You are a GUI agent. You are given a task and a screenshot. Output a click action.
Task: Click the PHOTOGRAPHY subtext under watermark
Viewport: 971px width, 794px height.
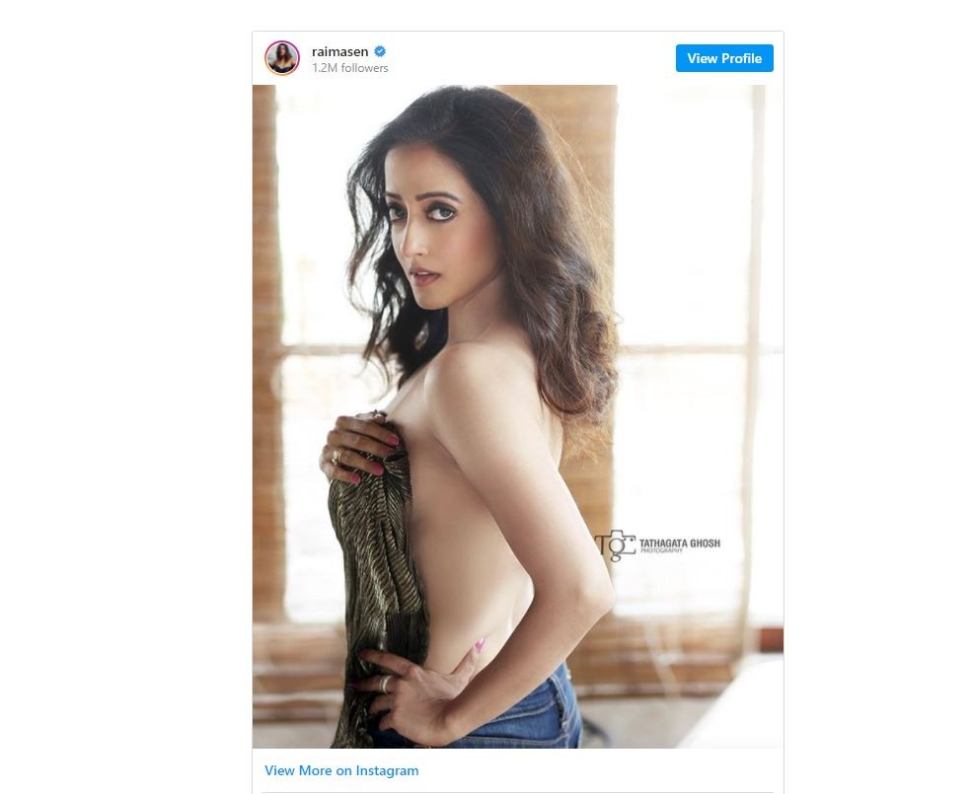[x=661, y=550]
